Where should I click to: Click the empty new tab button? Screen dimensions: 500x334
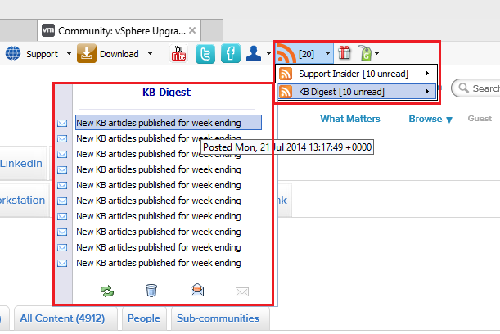[212, 30]
